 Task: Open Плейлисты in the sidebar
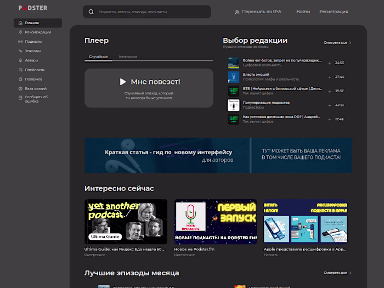click(35, 70)
